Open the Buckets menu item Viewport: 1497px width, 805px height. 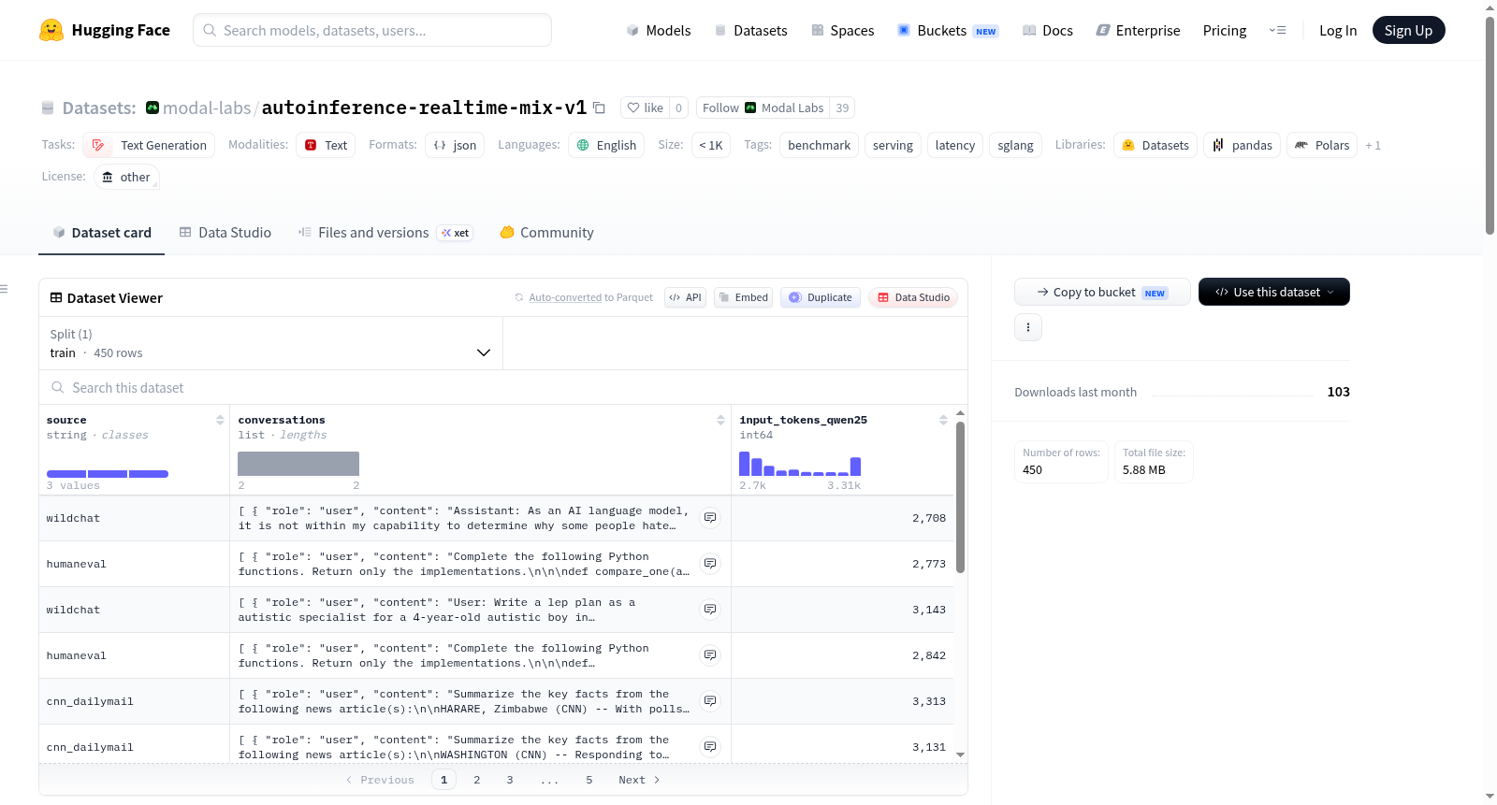[x=948, y=30]
